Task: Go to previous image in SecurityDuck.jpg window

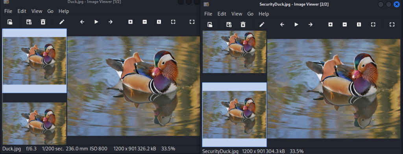Action: pos(282,24)
